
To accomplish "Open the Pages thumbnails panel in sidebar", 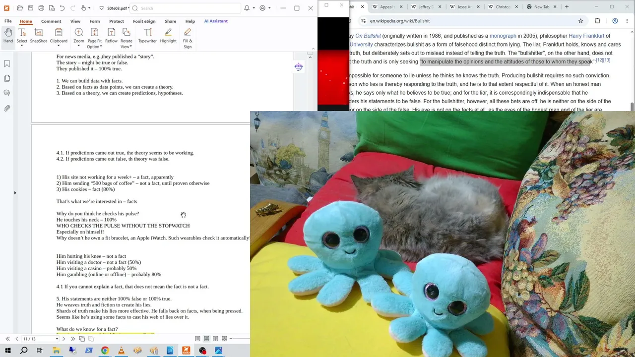I will click(x=7, y=78).
